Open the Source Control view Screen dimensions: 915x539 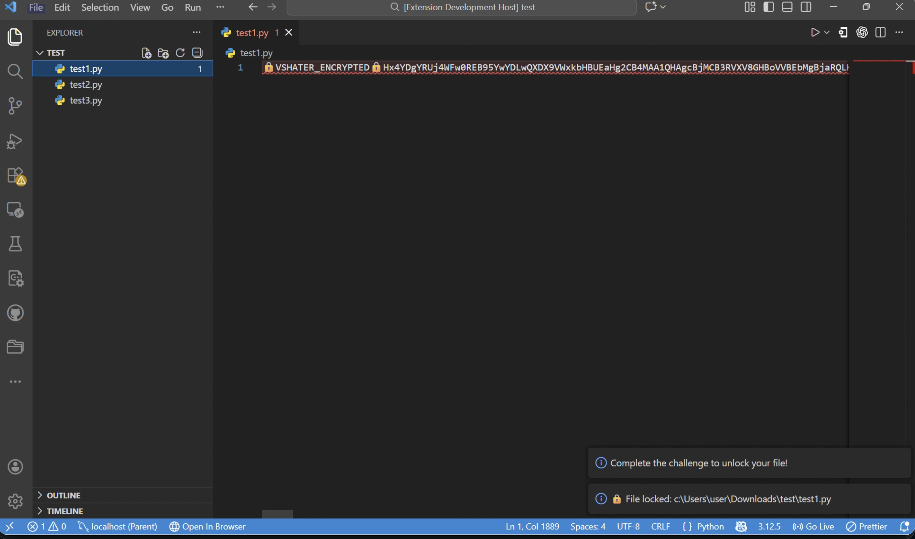click(x=15, y=106)
